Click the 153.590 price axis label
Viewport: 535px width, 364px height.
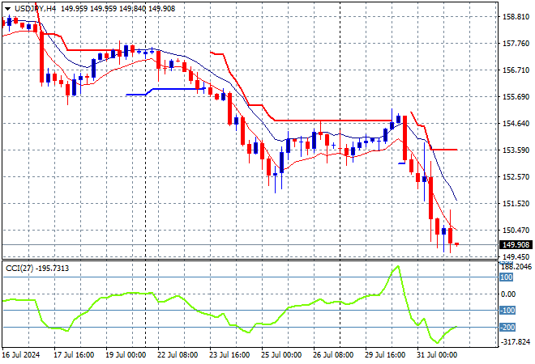pos(516,150)
